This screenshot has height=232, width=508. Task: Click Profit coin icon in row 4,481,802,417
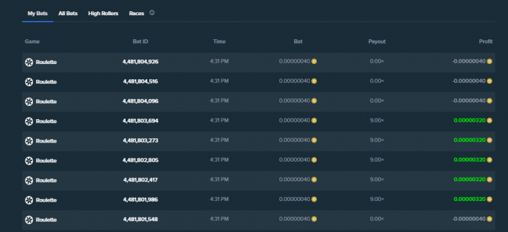point(490,179)
